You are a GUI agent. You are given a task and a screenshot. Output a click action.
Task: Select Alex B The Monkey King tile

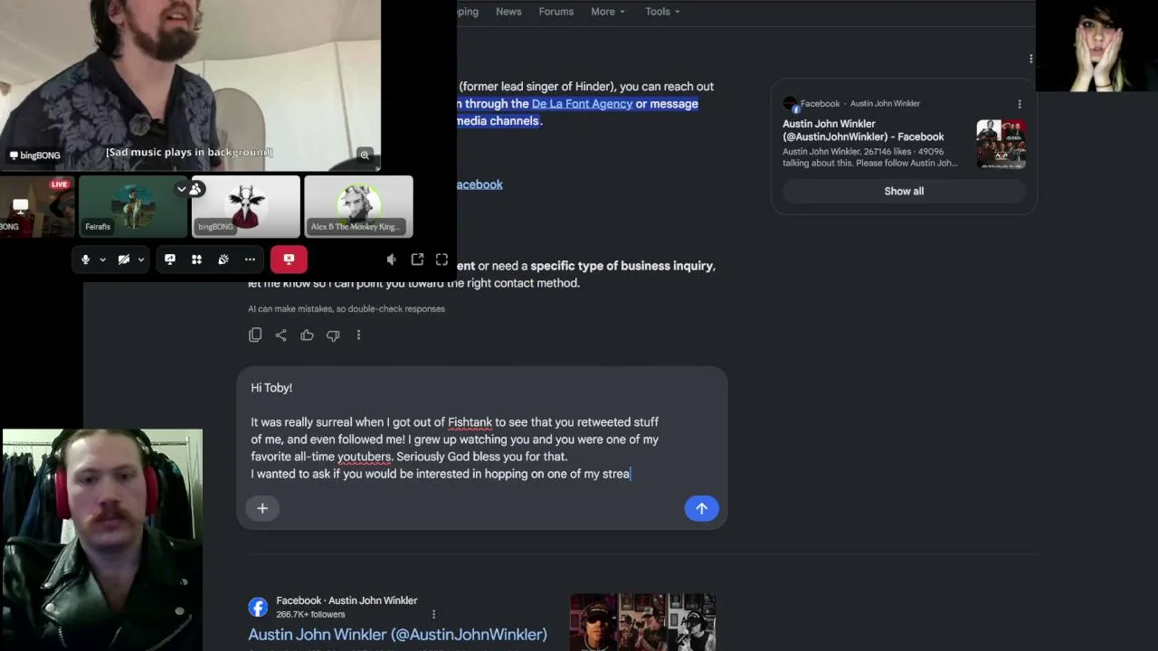pyautogui.click(x=358, y=206)
